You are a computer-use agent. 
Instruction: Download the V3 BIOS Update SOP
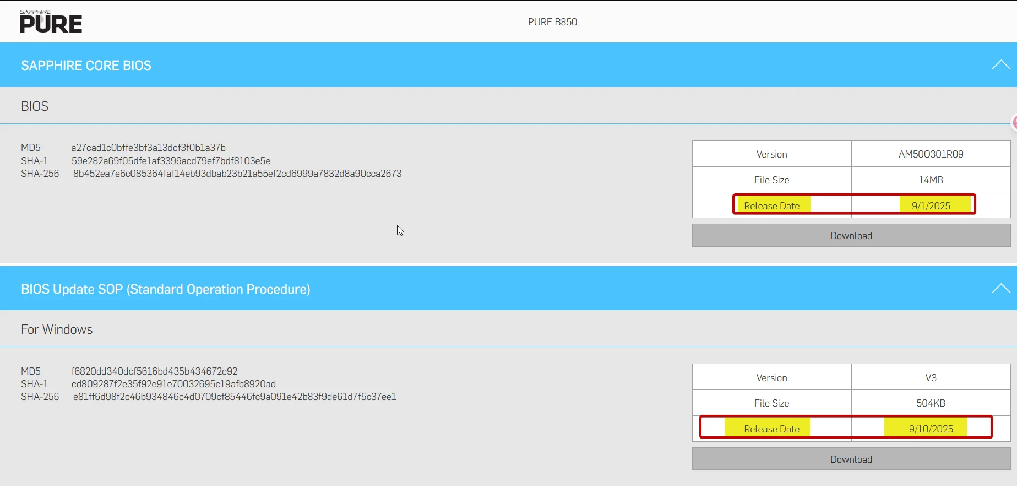click(x=851, y=459)
